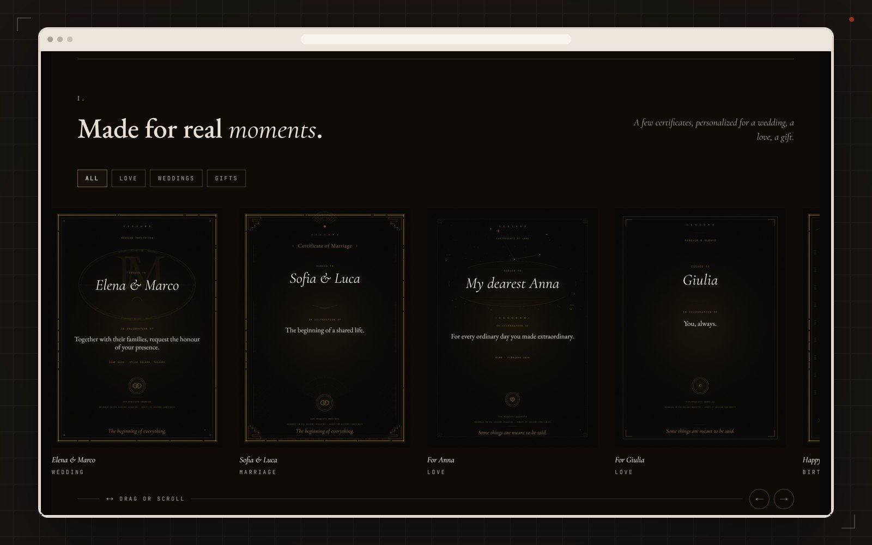Click the section numeral 'I.'

pos(81,99)
